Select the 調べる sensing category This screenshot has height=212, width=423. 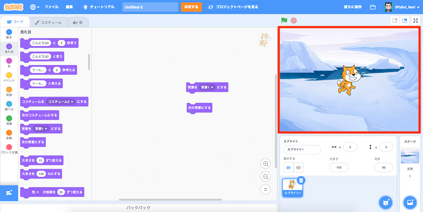coord(9,106)
